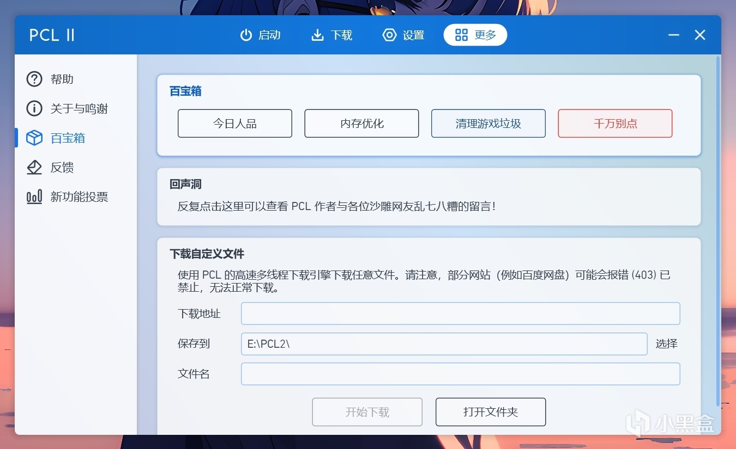The width and height of the screenshot is (736, 449).
Task: Click the bar chart icon beside 新功能投票
Action: 34,197
